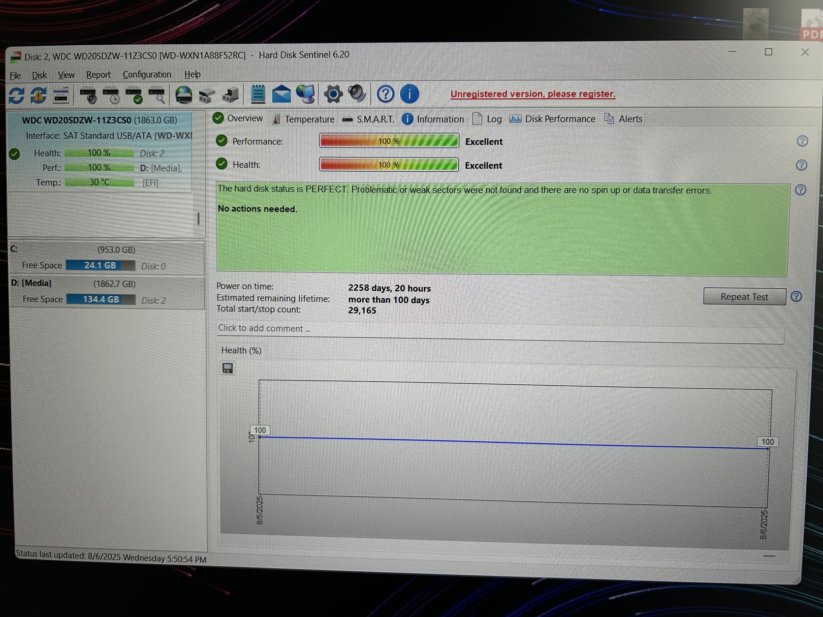
Task: Click the left panel Health 100 % bar
Action: tap(99, 153)
